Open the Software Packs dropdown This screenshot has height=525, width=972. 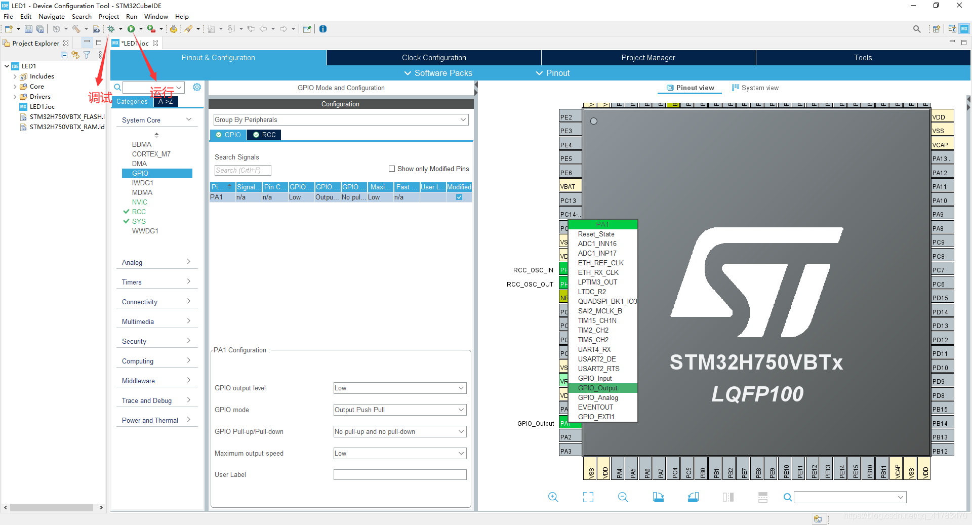click(438, 73)
